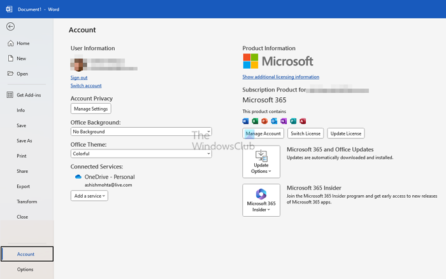Select Save in the sidebar

click(21, 125)
